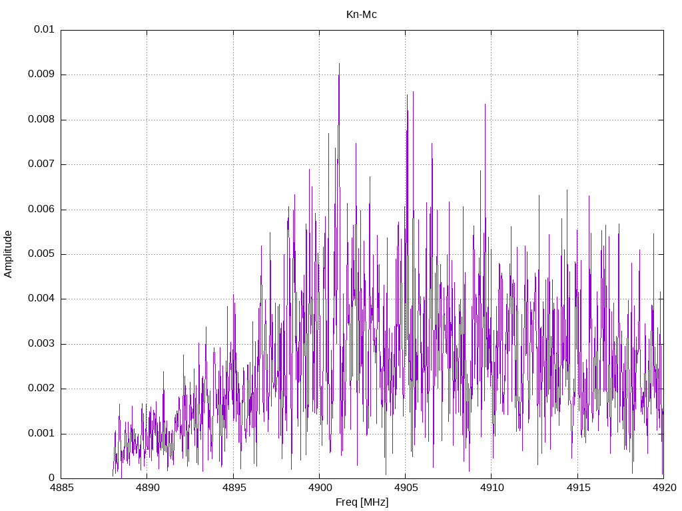The image size is (682, 511).
Task: Click the x-axis tick label 4885
Action: click(62, 488)
